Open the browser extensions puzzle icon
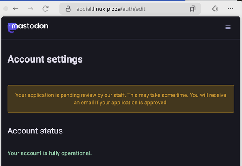 pos(215,9)
